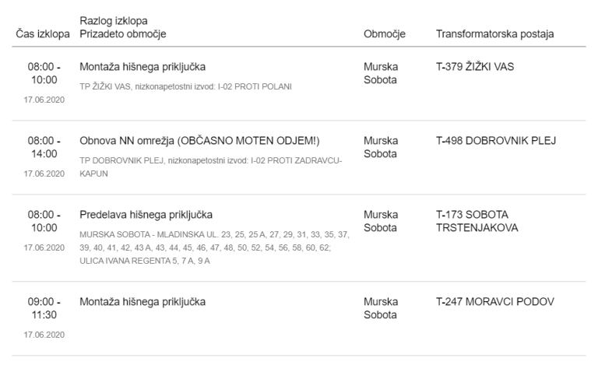
Task: Select the T-379 ŽIŽKI VAS station
Action: 475,66
